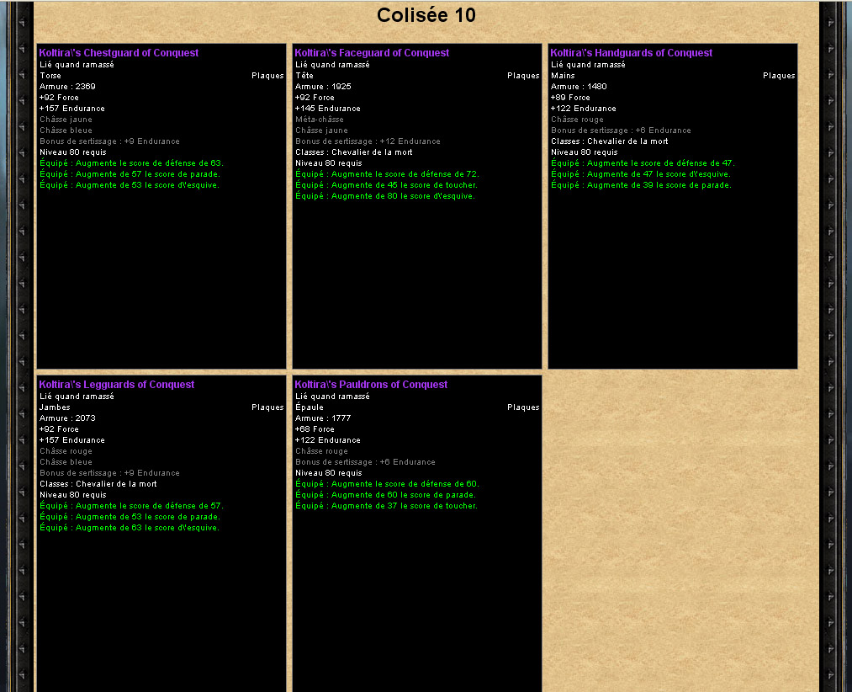This screenshot has width=852, height=692.
Task: Click the Colisée 10 page heading
Action: pos(426,15)
